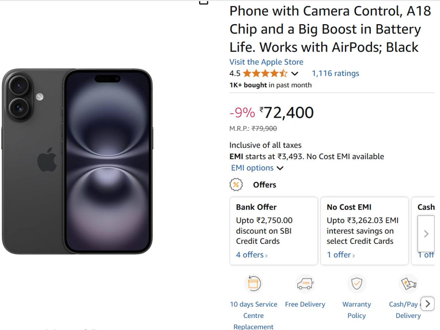This screenshot has width=440, height=330.
Task: Click the Offers percent badge icon
Action: tap(236, 184)
